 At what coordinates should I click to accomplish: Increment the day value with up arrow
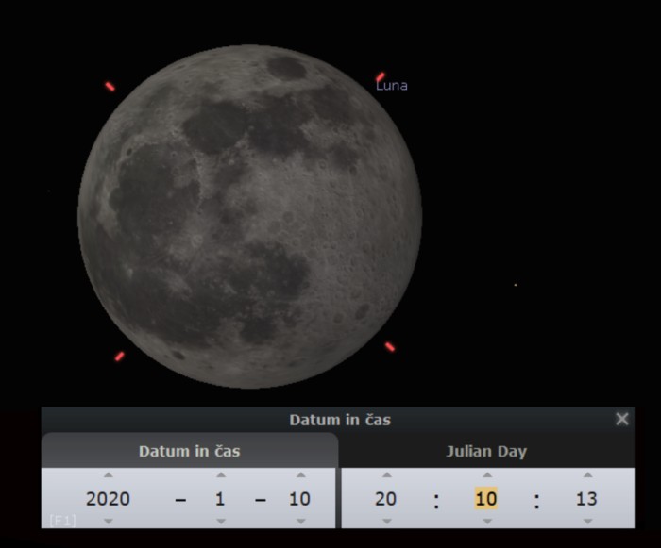click(299, 475)
